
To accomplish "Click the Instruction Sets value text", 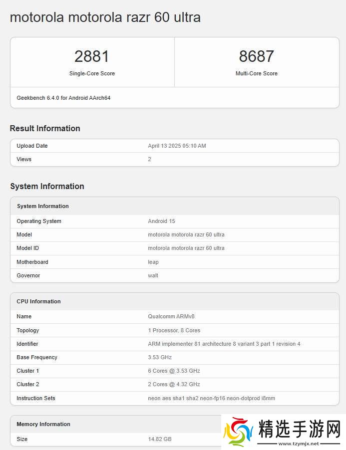I will (x=211, y=398).
